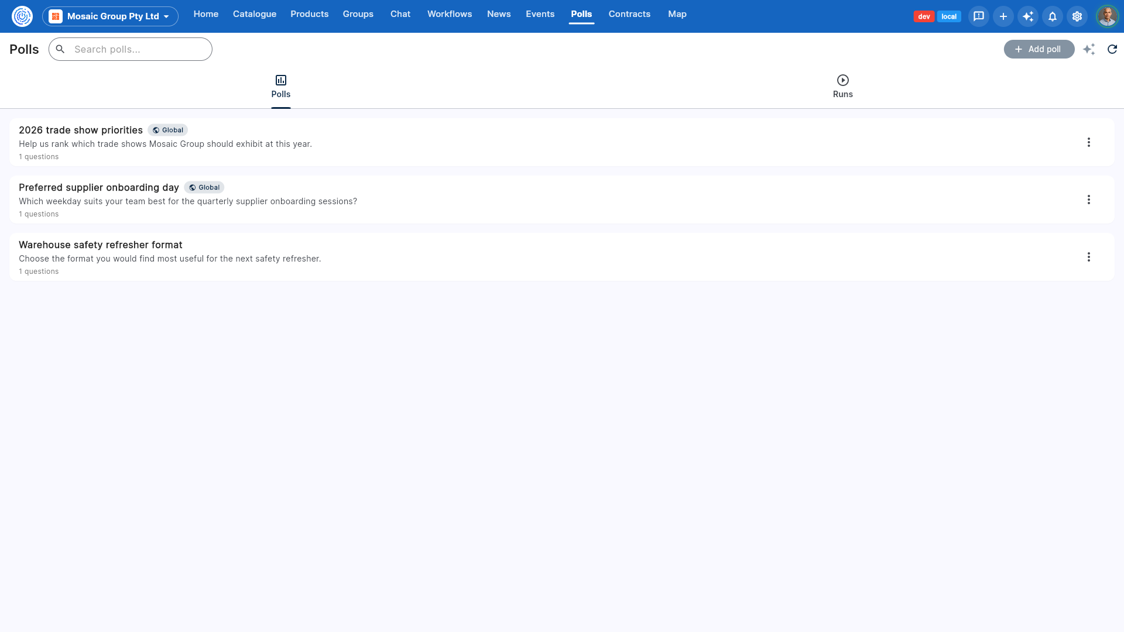Expand the Mosaic Group Pty Ltd organization dropdown
Viewport: 1124px width, 632px height.
[x=110, y=16]
